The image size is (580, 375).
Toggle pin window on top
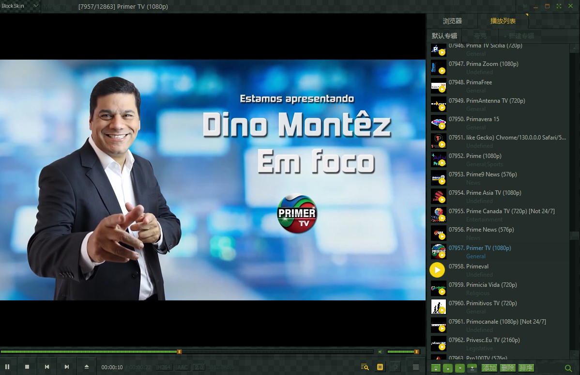[524, 6]
